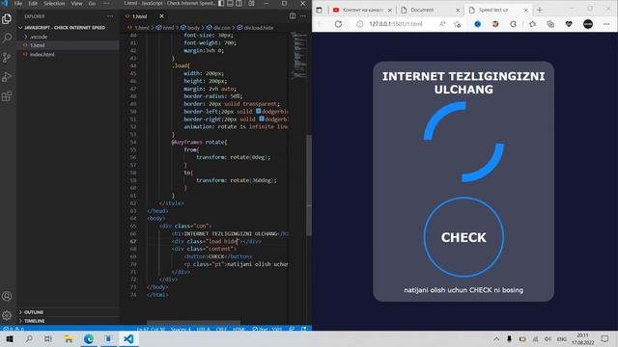Image resolution: width=618 pixels, height=347 pixels.
Task: Open Windows Start menu
Action: coord(10,338)
